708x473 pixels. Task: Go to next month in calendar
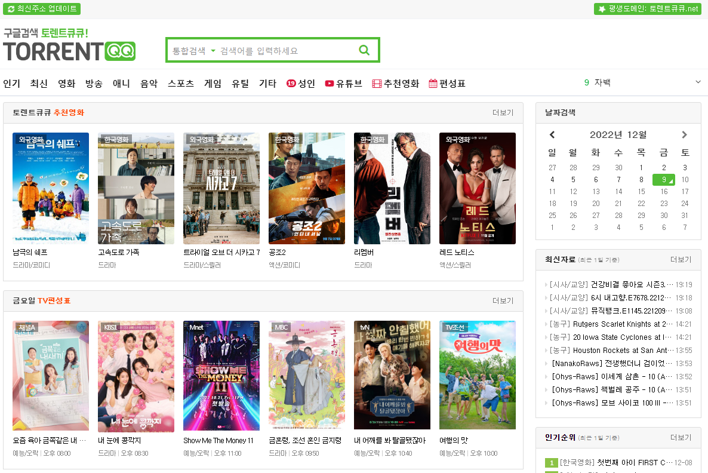pos(684,135)
